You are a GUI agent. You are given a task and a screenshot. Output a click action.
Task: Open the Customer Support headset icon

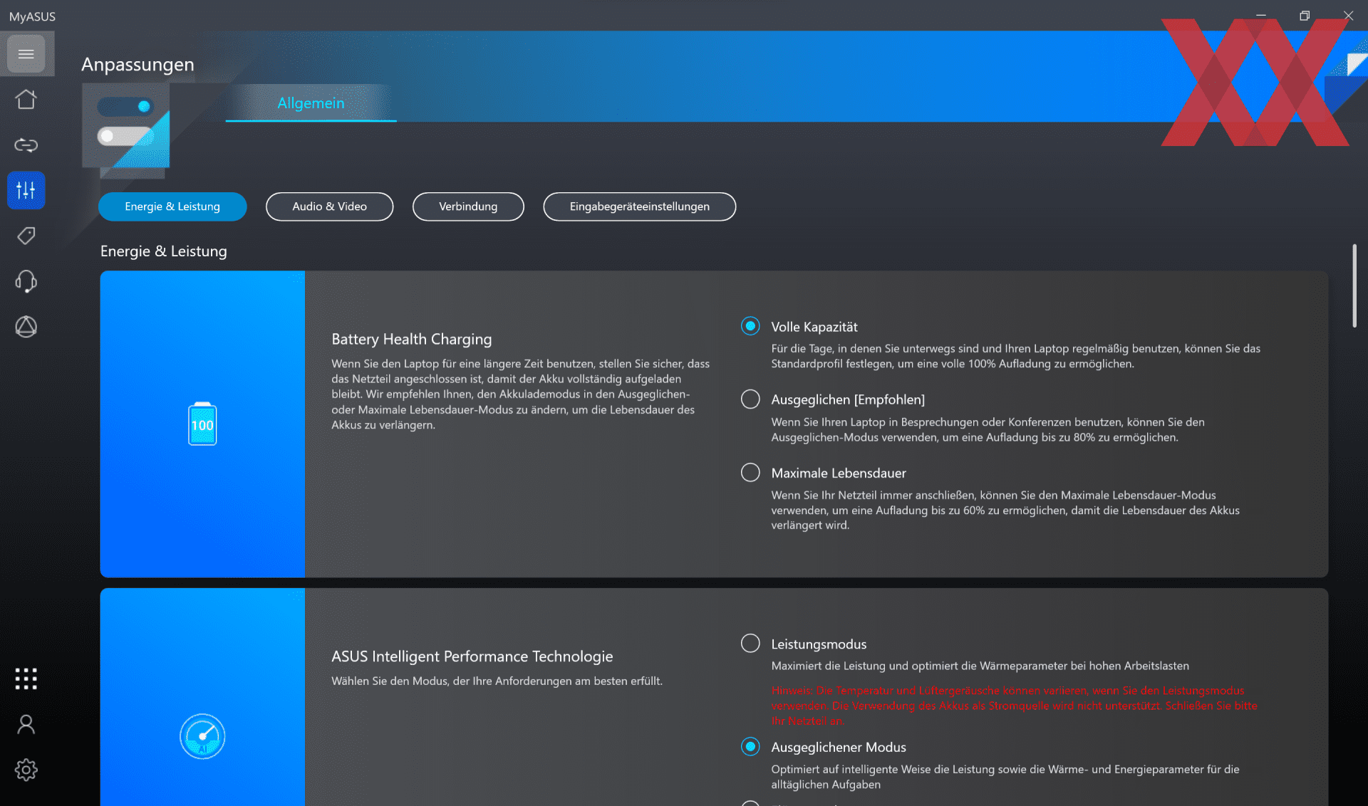pos(26,281)
